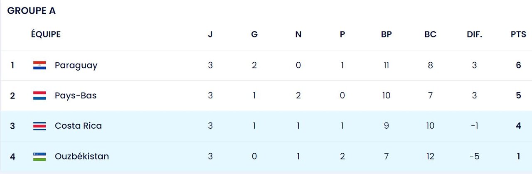Open the Ouzbékistan team link
This screenshot has height=174, width=532.
82,157
